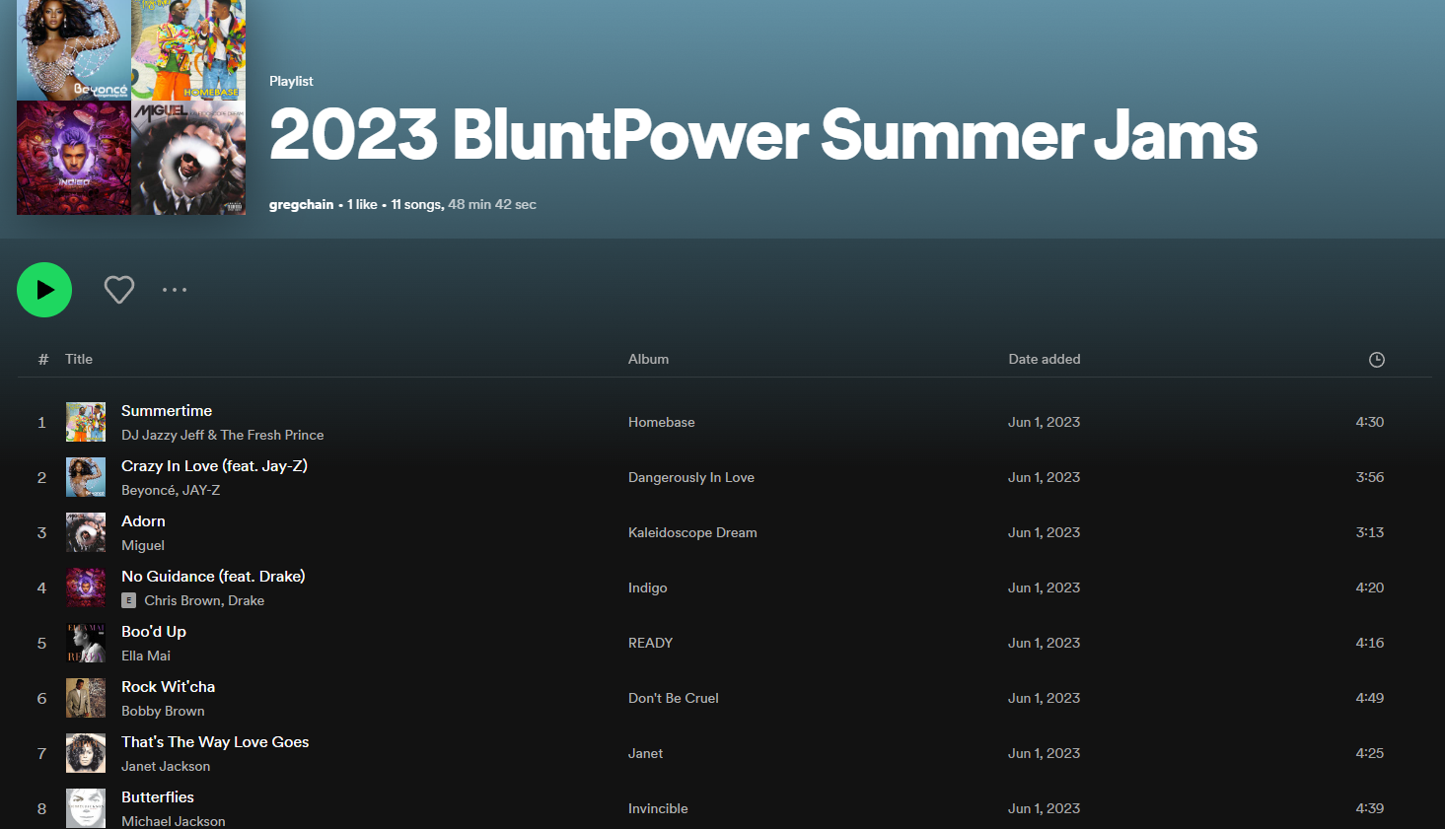The height and width of the screenshot is (829, 1445).
Task: Open the Adorn track title
Action: click(x=143, y=520)
